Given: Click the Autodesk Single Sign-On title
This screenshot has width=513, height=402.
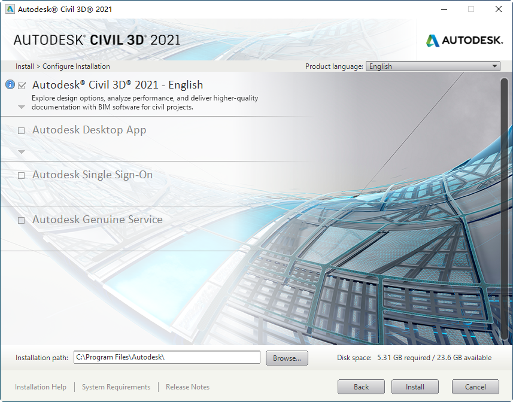Looking at the screenshot, I should click(92, 175).
